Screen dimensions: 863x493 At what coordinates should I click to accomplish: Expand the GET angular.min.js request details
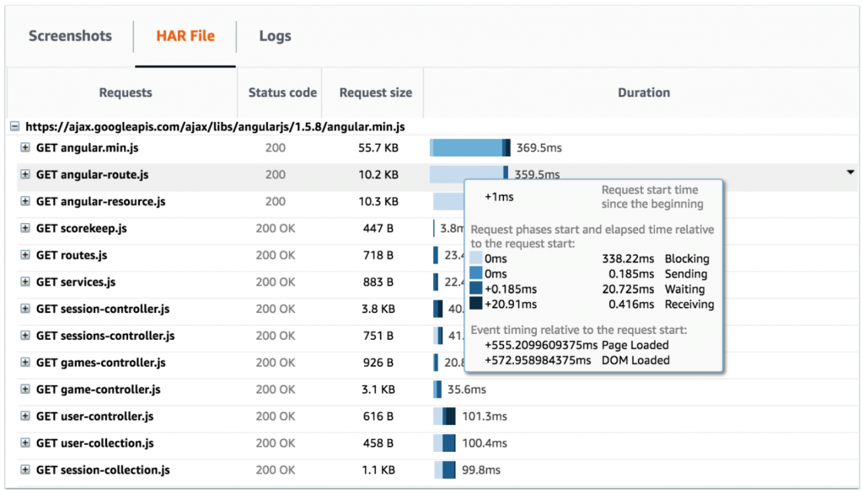pyautogui.click(x=24, y=149)
